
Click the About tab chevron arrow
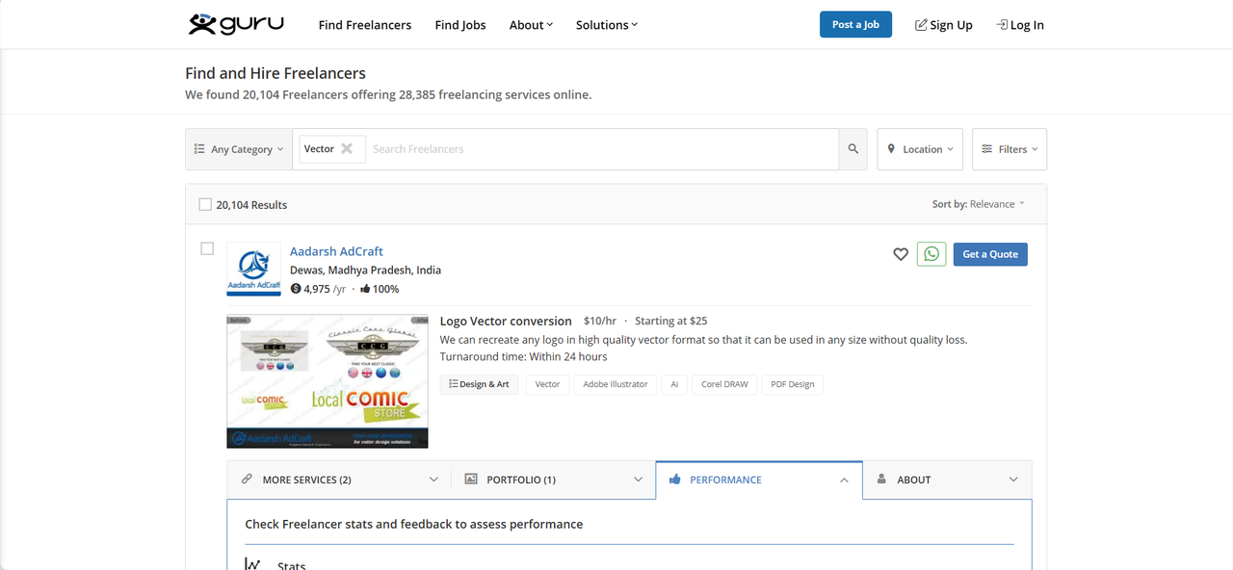1013,479
